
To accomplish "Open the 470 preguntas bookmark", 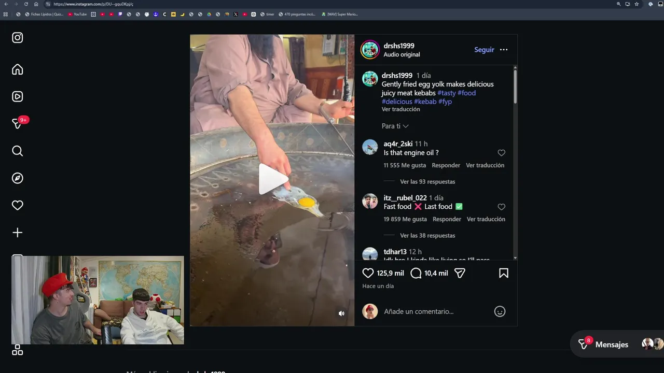I will tap(297, 15).
